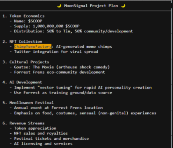
Task: Click 'Forrest Frens eco-community development' line
Action: (57, 72)
